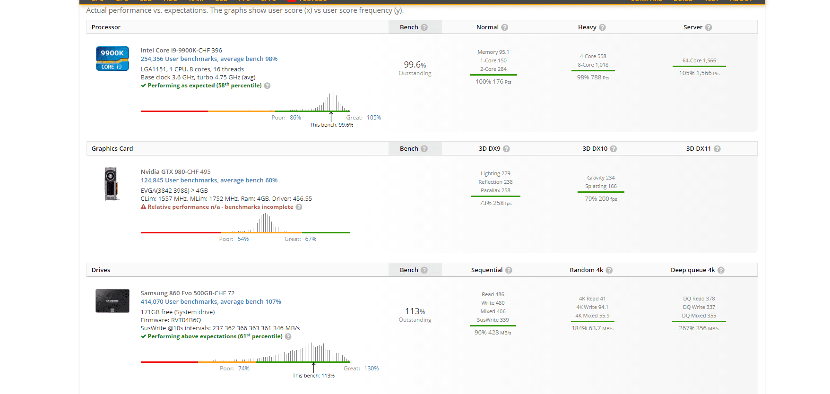
Task: Click help icon beside Random 4k header
Action: pos(609,270)
